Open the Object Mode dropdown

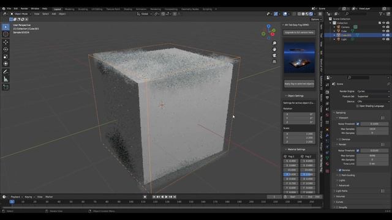[20, 14]
